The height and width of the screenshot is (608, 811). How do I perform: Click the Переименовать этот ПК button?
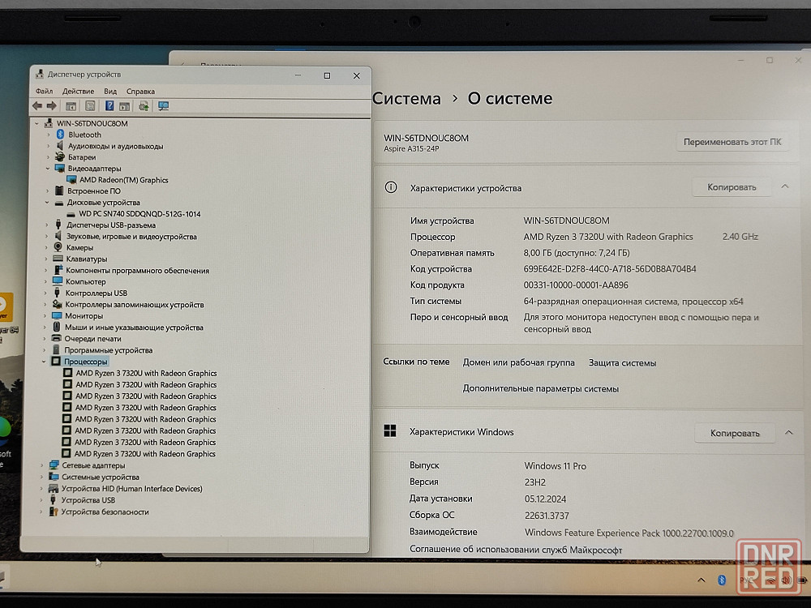click(732, 142)
